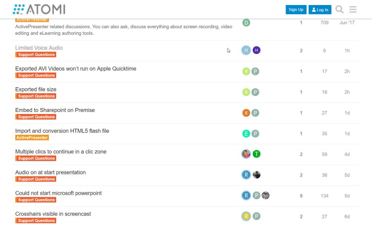372x225 pixels.
Task: Click the reply count 9 for powerpoint topic
Action: tap(301, 196)
